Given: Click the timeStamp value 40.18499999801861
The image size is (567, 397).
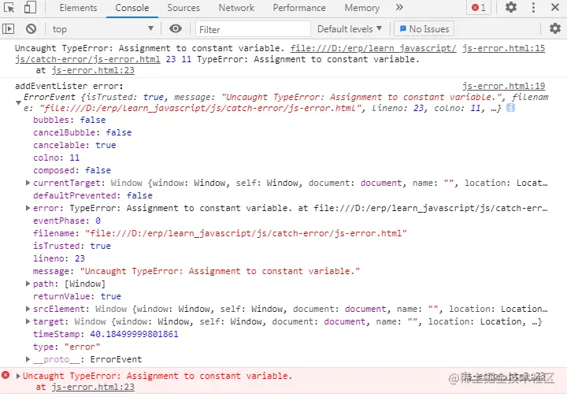Looking at the screenshot, I should [x=134, y=334].
